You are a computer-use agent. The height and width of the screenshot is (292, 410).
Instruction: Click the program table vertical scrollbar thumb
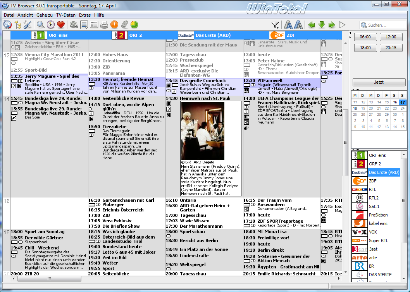tap(345, 143)
